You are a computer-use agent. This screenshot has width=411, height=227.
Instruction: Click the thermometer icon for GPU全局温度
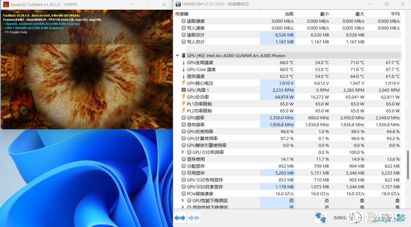183,62
